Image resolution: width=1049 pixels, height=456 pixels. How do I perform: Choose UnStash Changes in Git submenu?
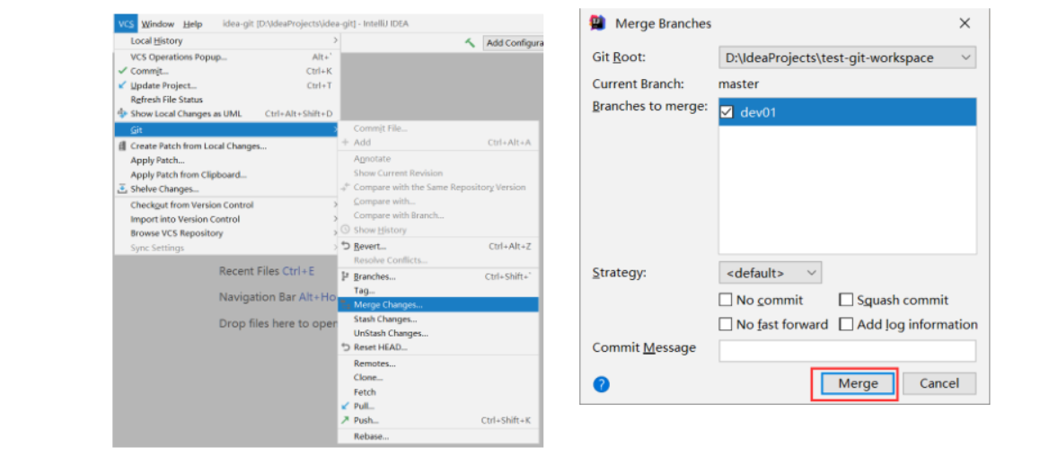438,333
